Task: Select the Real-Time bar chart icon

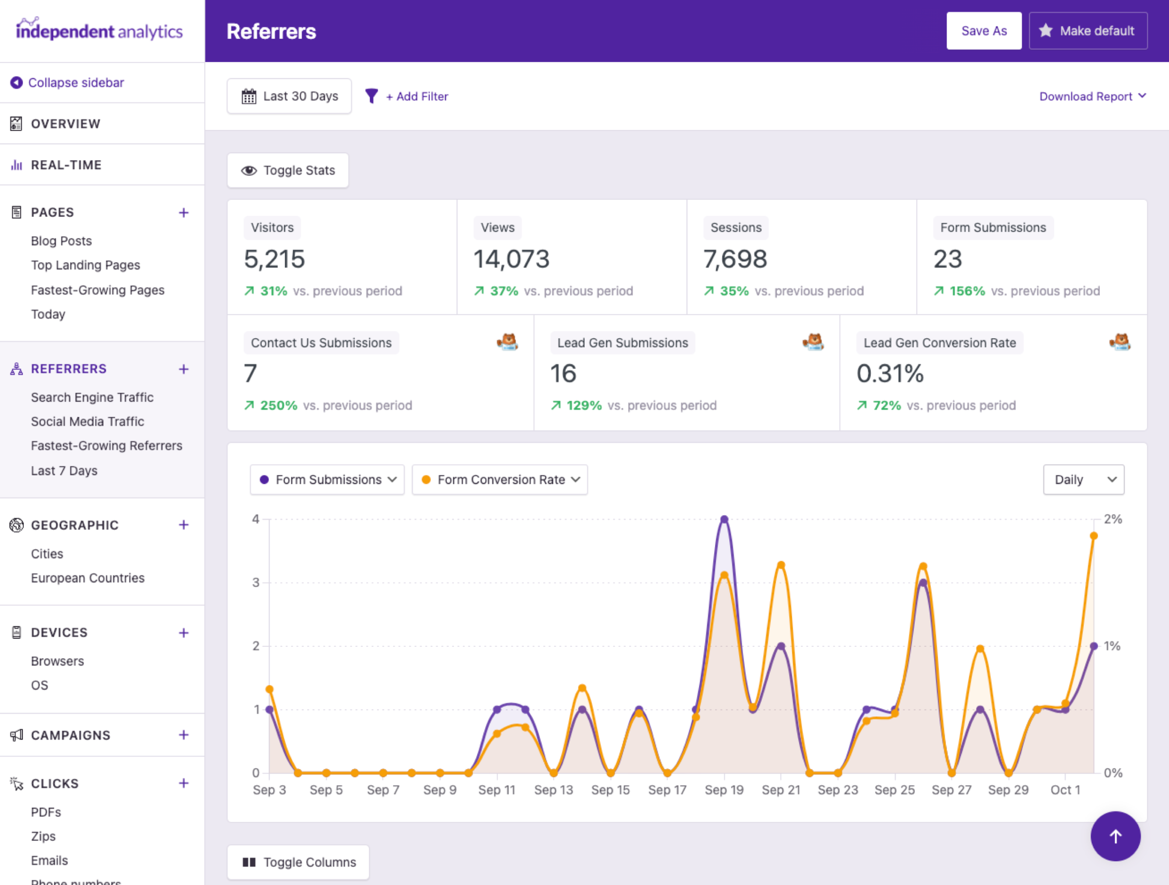Action: [16, 165]
